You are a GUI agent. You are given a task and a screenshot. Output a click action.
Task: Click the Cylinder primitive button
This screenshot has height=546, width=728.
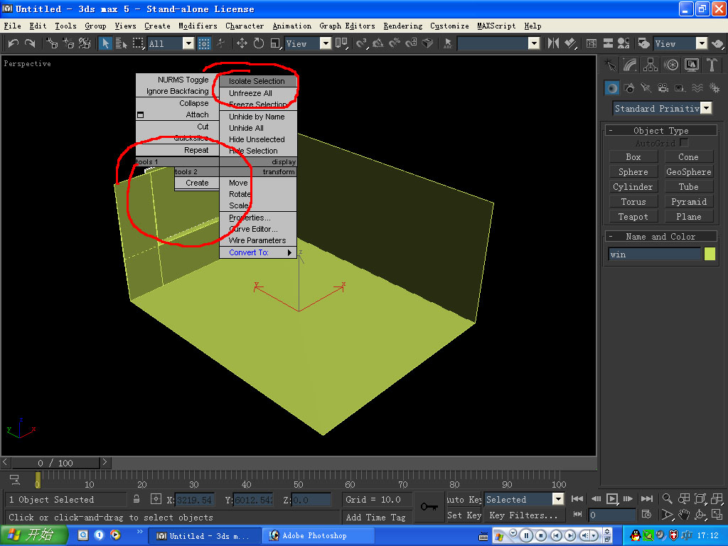coord(633,187)
